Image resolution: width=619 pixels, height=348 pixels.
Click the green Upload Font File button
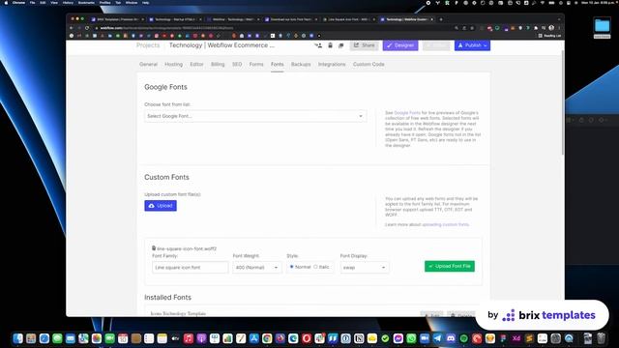450,266
